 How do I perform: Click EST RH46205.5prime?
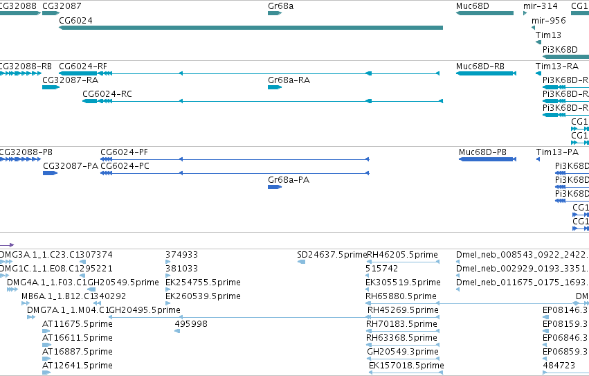click(402, 262)
